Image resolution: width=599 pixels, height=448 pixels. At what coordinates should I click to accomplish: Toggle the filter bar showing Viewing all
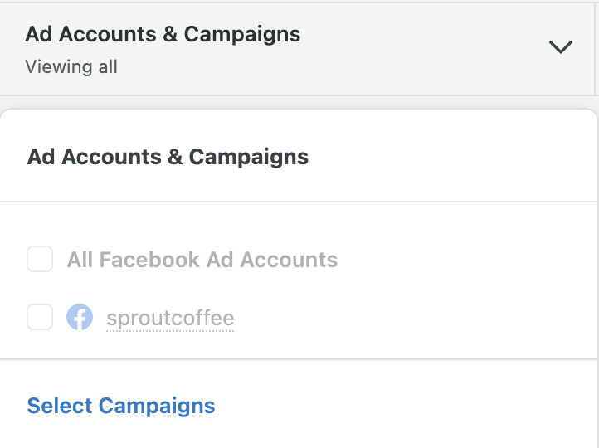point(297,49)
